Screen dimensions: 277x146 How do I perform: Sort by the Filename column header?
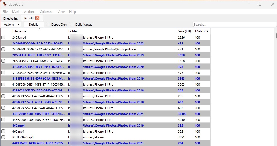point(39,31)
